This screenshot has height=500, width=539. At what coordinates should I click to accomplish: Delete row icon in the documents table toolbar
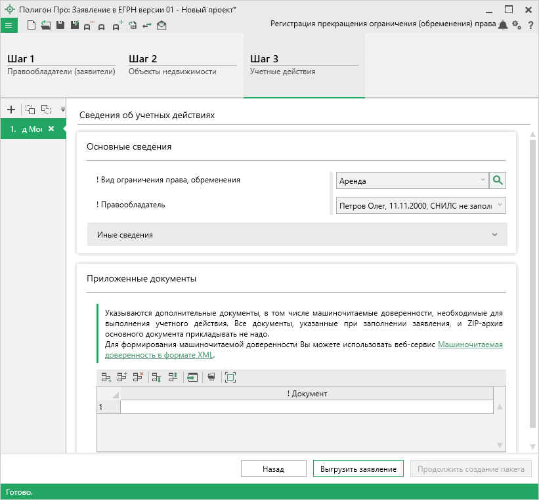(x=138, y=377)
